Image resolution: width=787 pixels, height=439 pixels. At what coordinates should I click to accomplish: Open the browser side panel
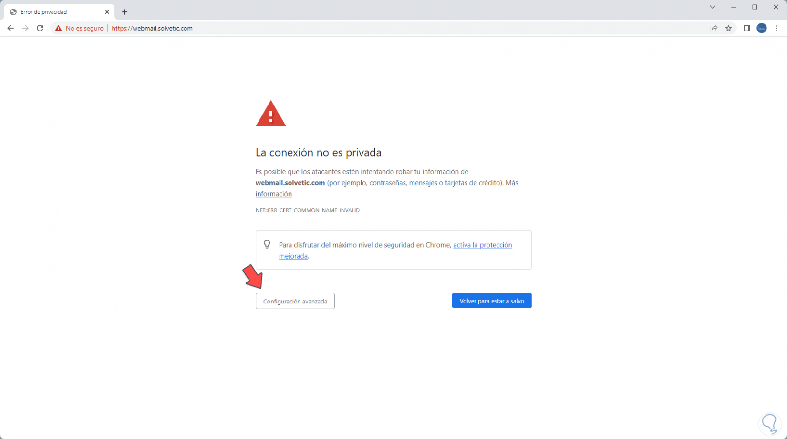point(747,28)
